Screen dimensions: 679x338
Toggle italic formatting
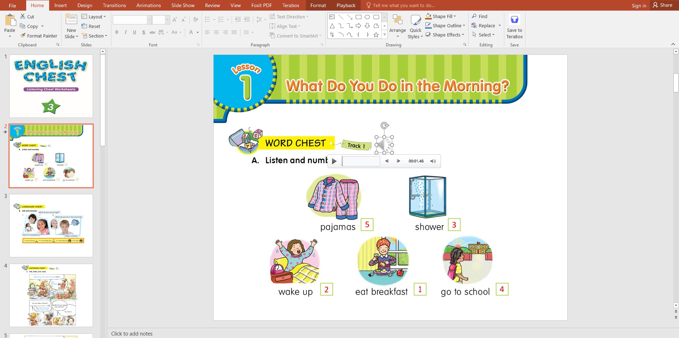[x=126, y=32]
